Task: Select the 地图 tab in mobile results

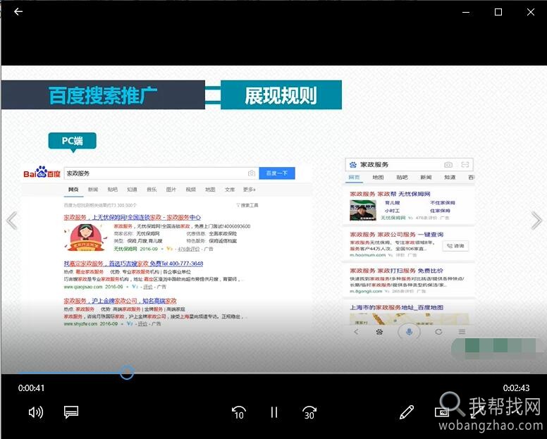Action: point(378,177)
